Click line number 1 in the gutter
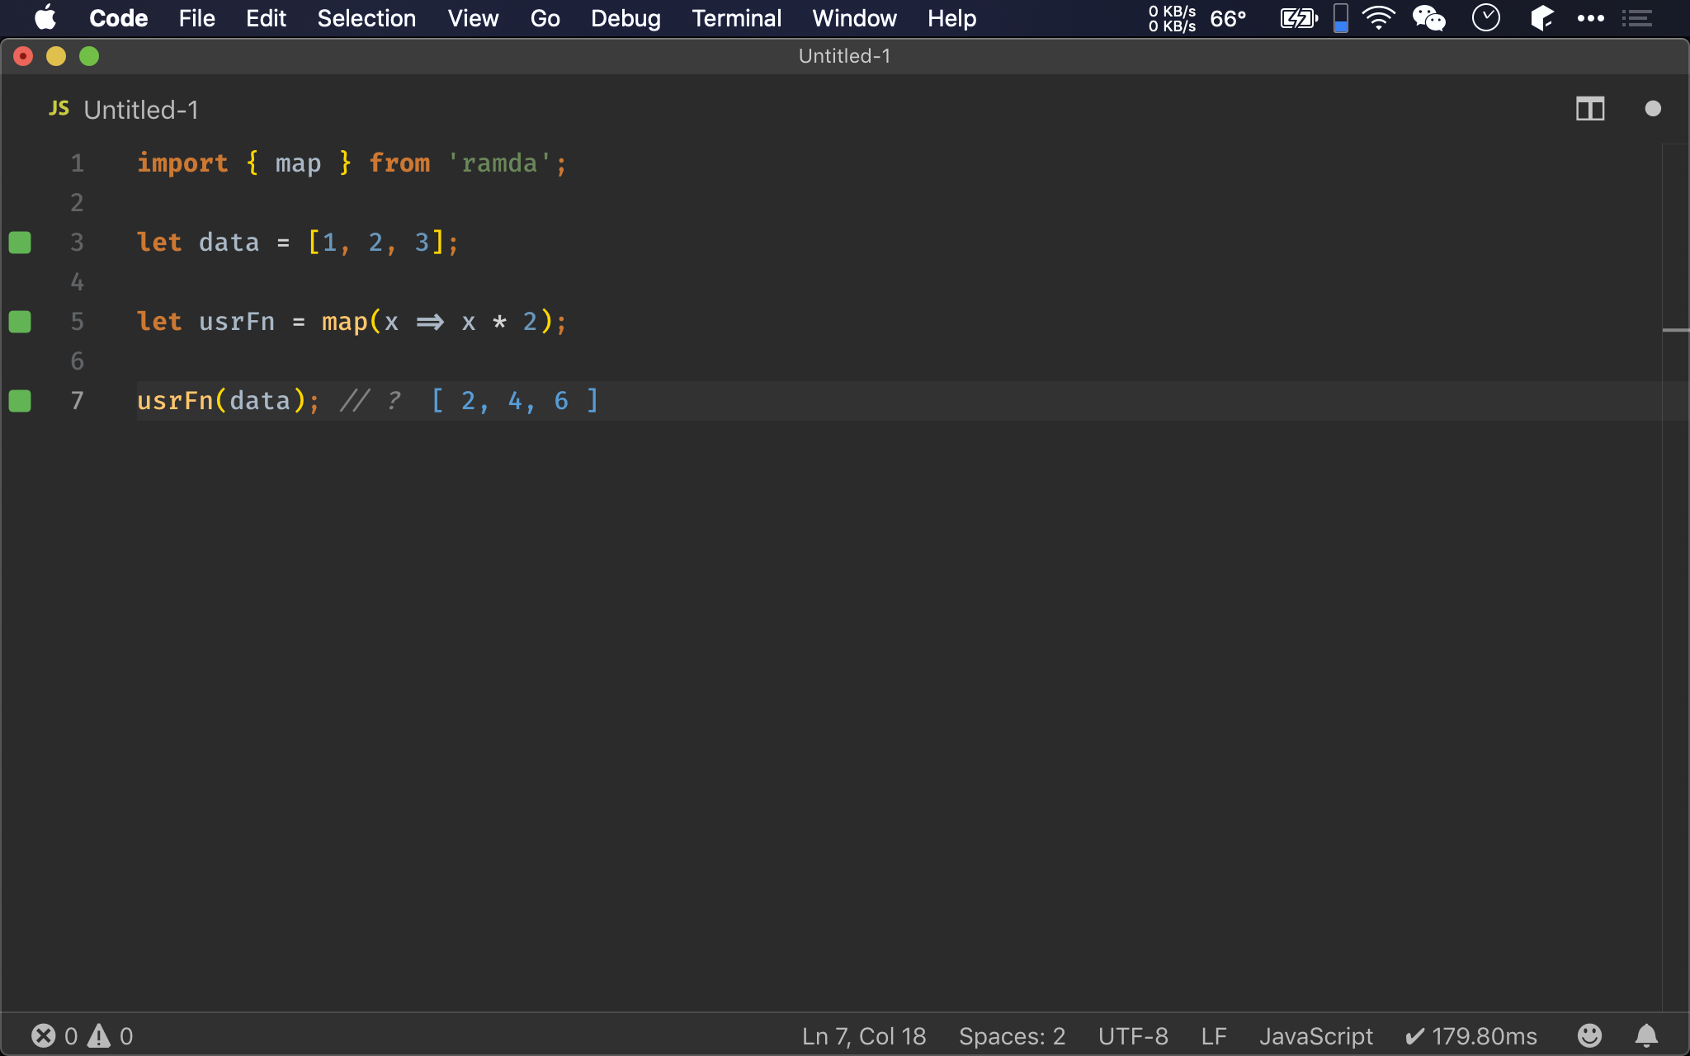The image size is (1690, 1056). (x=77, y=163)
